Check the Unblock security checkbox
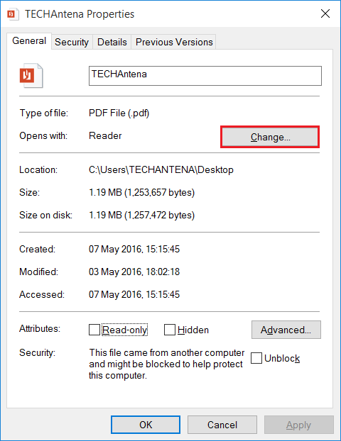Screen dimensions: 341x441 (x=256, y=358)
